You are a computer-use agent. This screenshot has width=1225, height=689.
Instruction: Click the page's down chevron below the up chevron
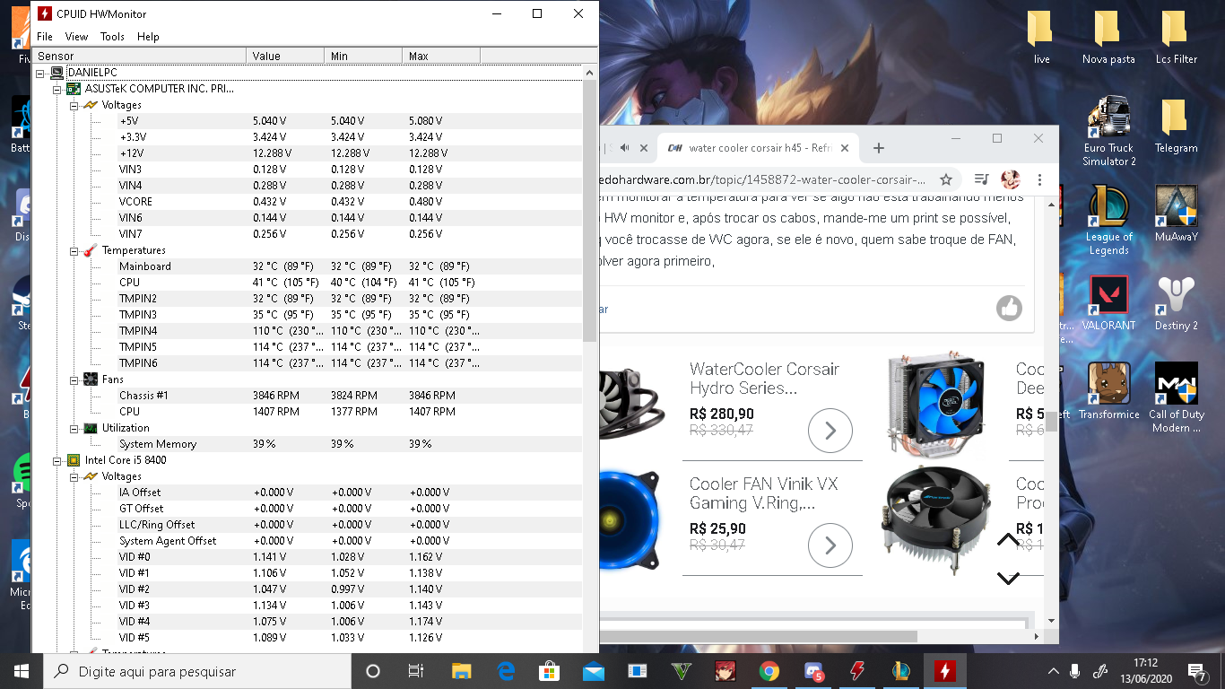tap(1008, 579)
